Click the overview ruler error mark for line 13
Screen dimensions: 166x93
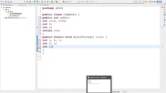click(x=162, y=47)
